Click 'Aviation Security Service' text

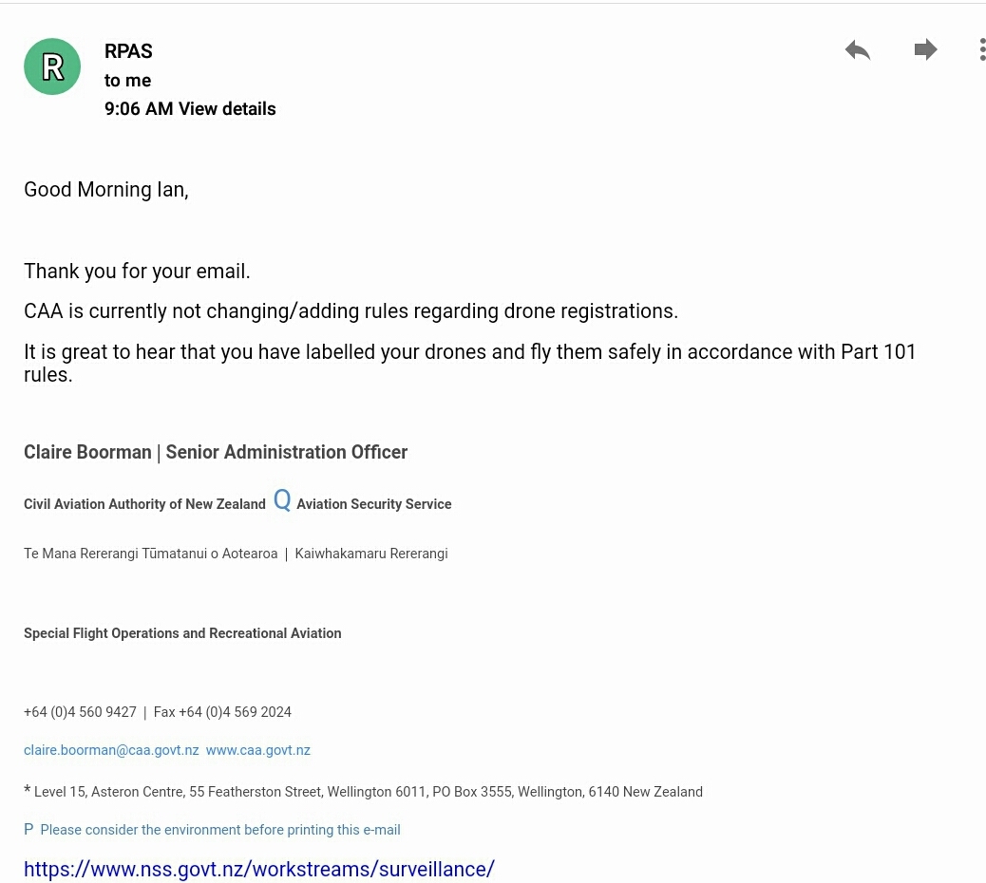[374, 504]
